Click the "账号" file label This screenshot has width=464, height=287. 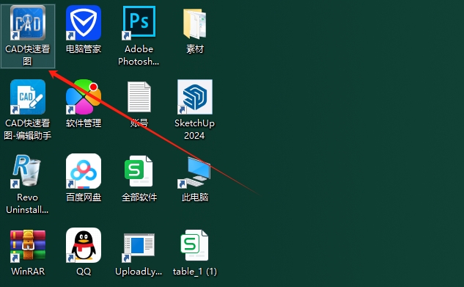(139, 123)
